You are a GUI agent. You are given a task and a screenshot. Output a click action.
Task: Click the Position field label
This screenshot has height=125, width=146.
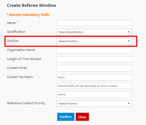13,41
